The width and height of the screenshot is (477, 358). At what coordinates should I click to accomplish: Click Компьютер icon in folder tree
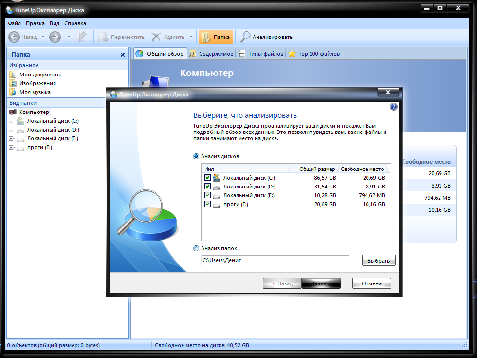[13, 112]
